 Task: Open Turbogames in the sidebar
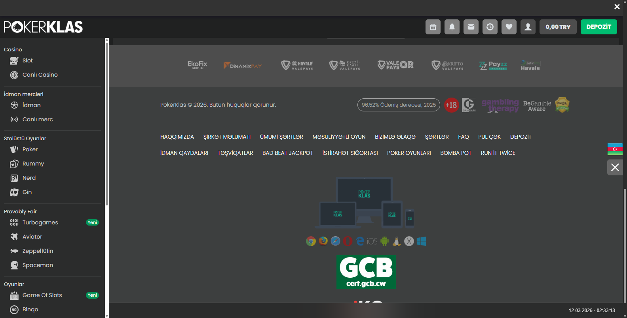40,222
